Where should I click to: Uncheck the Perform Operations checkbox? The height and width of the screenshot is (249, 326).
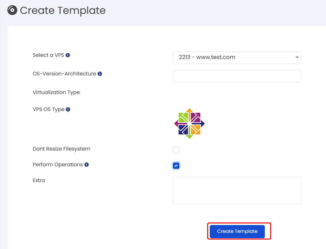tap(176, 166)
